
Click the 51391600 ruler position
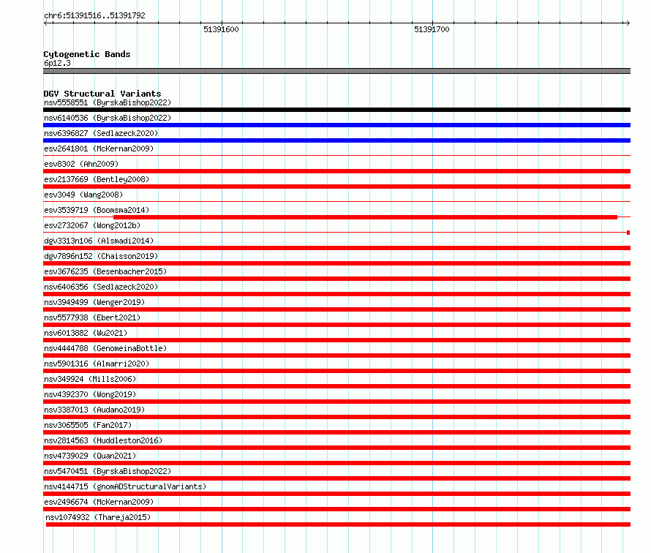(222, 29)
